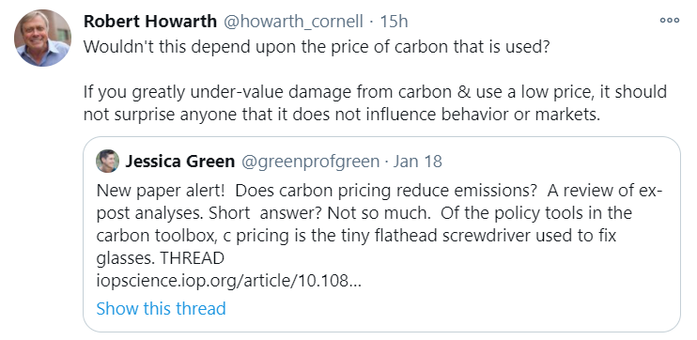Open Jessica Green's small avatar
The height and width of the screenshot is (340, 697).
click(108, 161)
